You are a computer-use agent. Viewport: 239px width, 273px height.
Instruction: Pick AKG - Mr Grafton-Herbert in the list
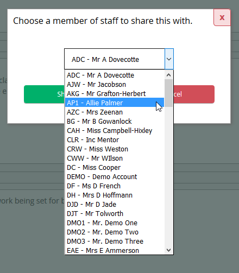click(x=115, y=93)
